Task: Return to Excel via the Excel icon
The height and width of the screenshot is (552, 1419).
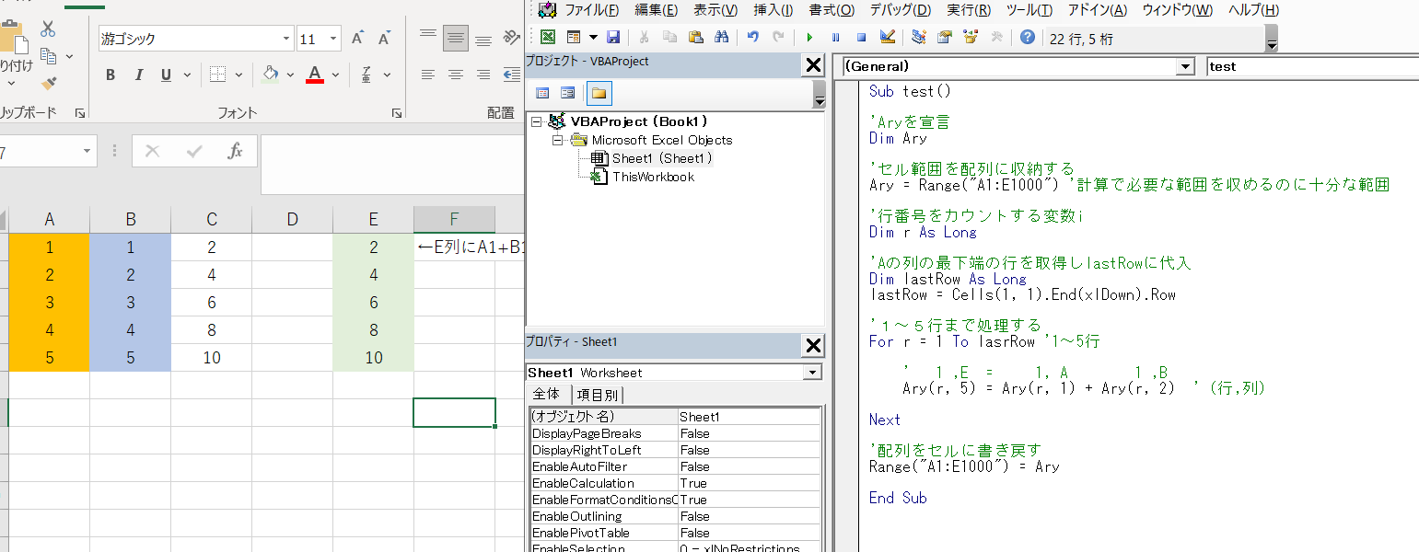Action: (x=548, y=38)
